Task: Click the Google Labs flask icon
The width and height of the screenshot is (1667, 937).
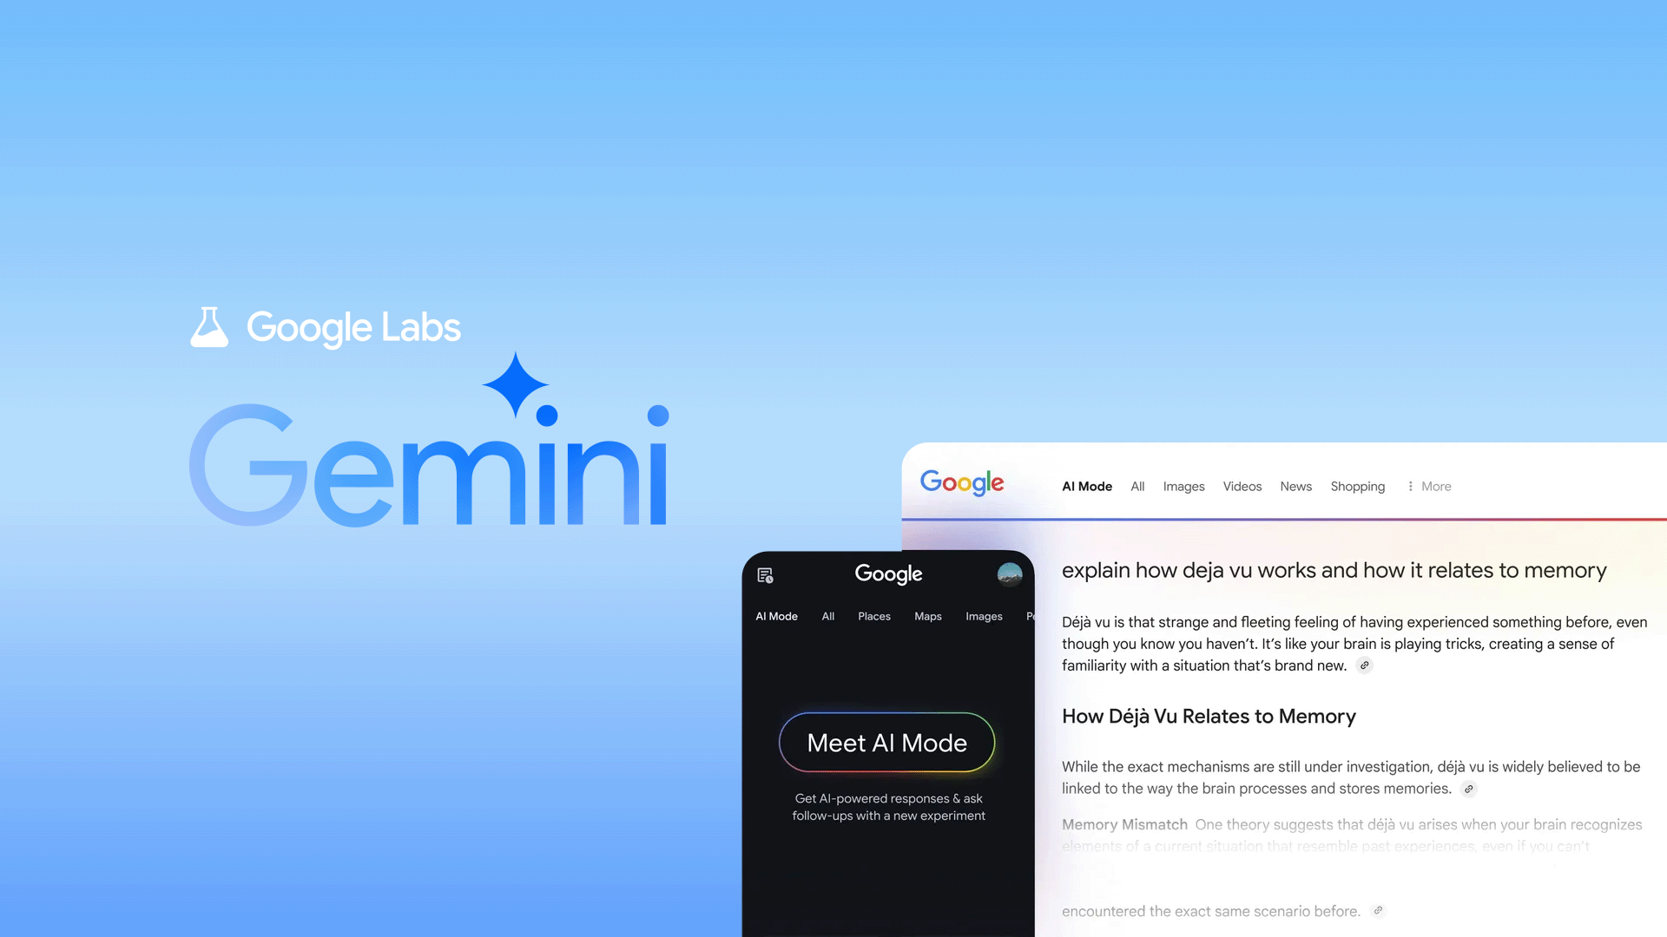Action: [x=209, y=326]
